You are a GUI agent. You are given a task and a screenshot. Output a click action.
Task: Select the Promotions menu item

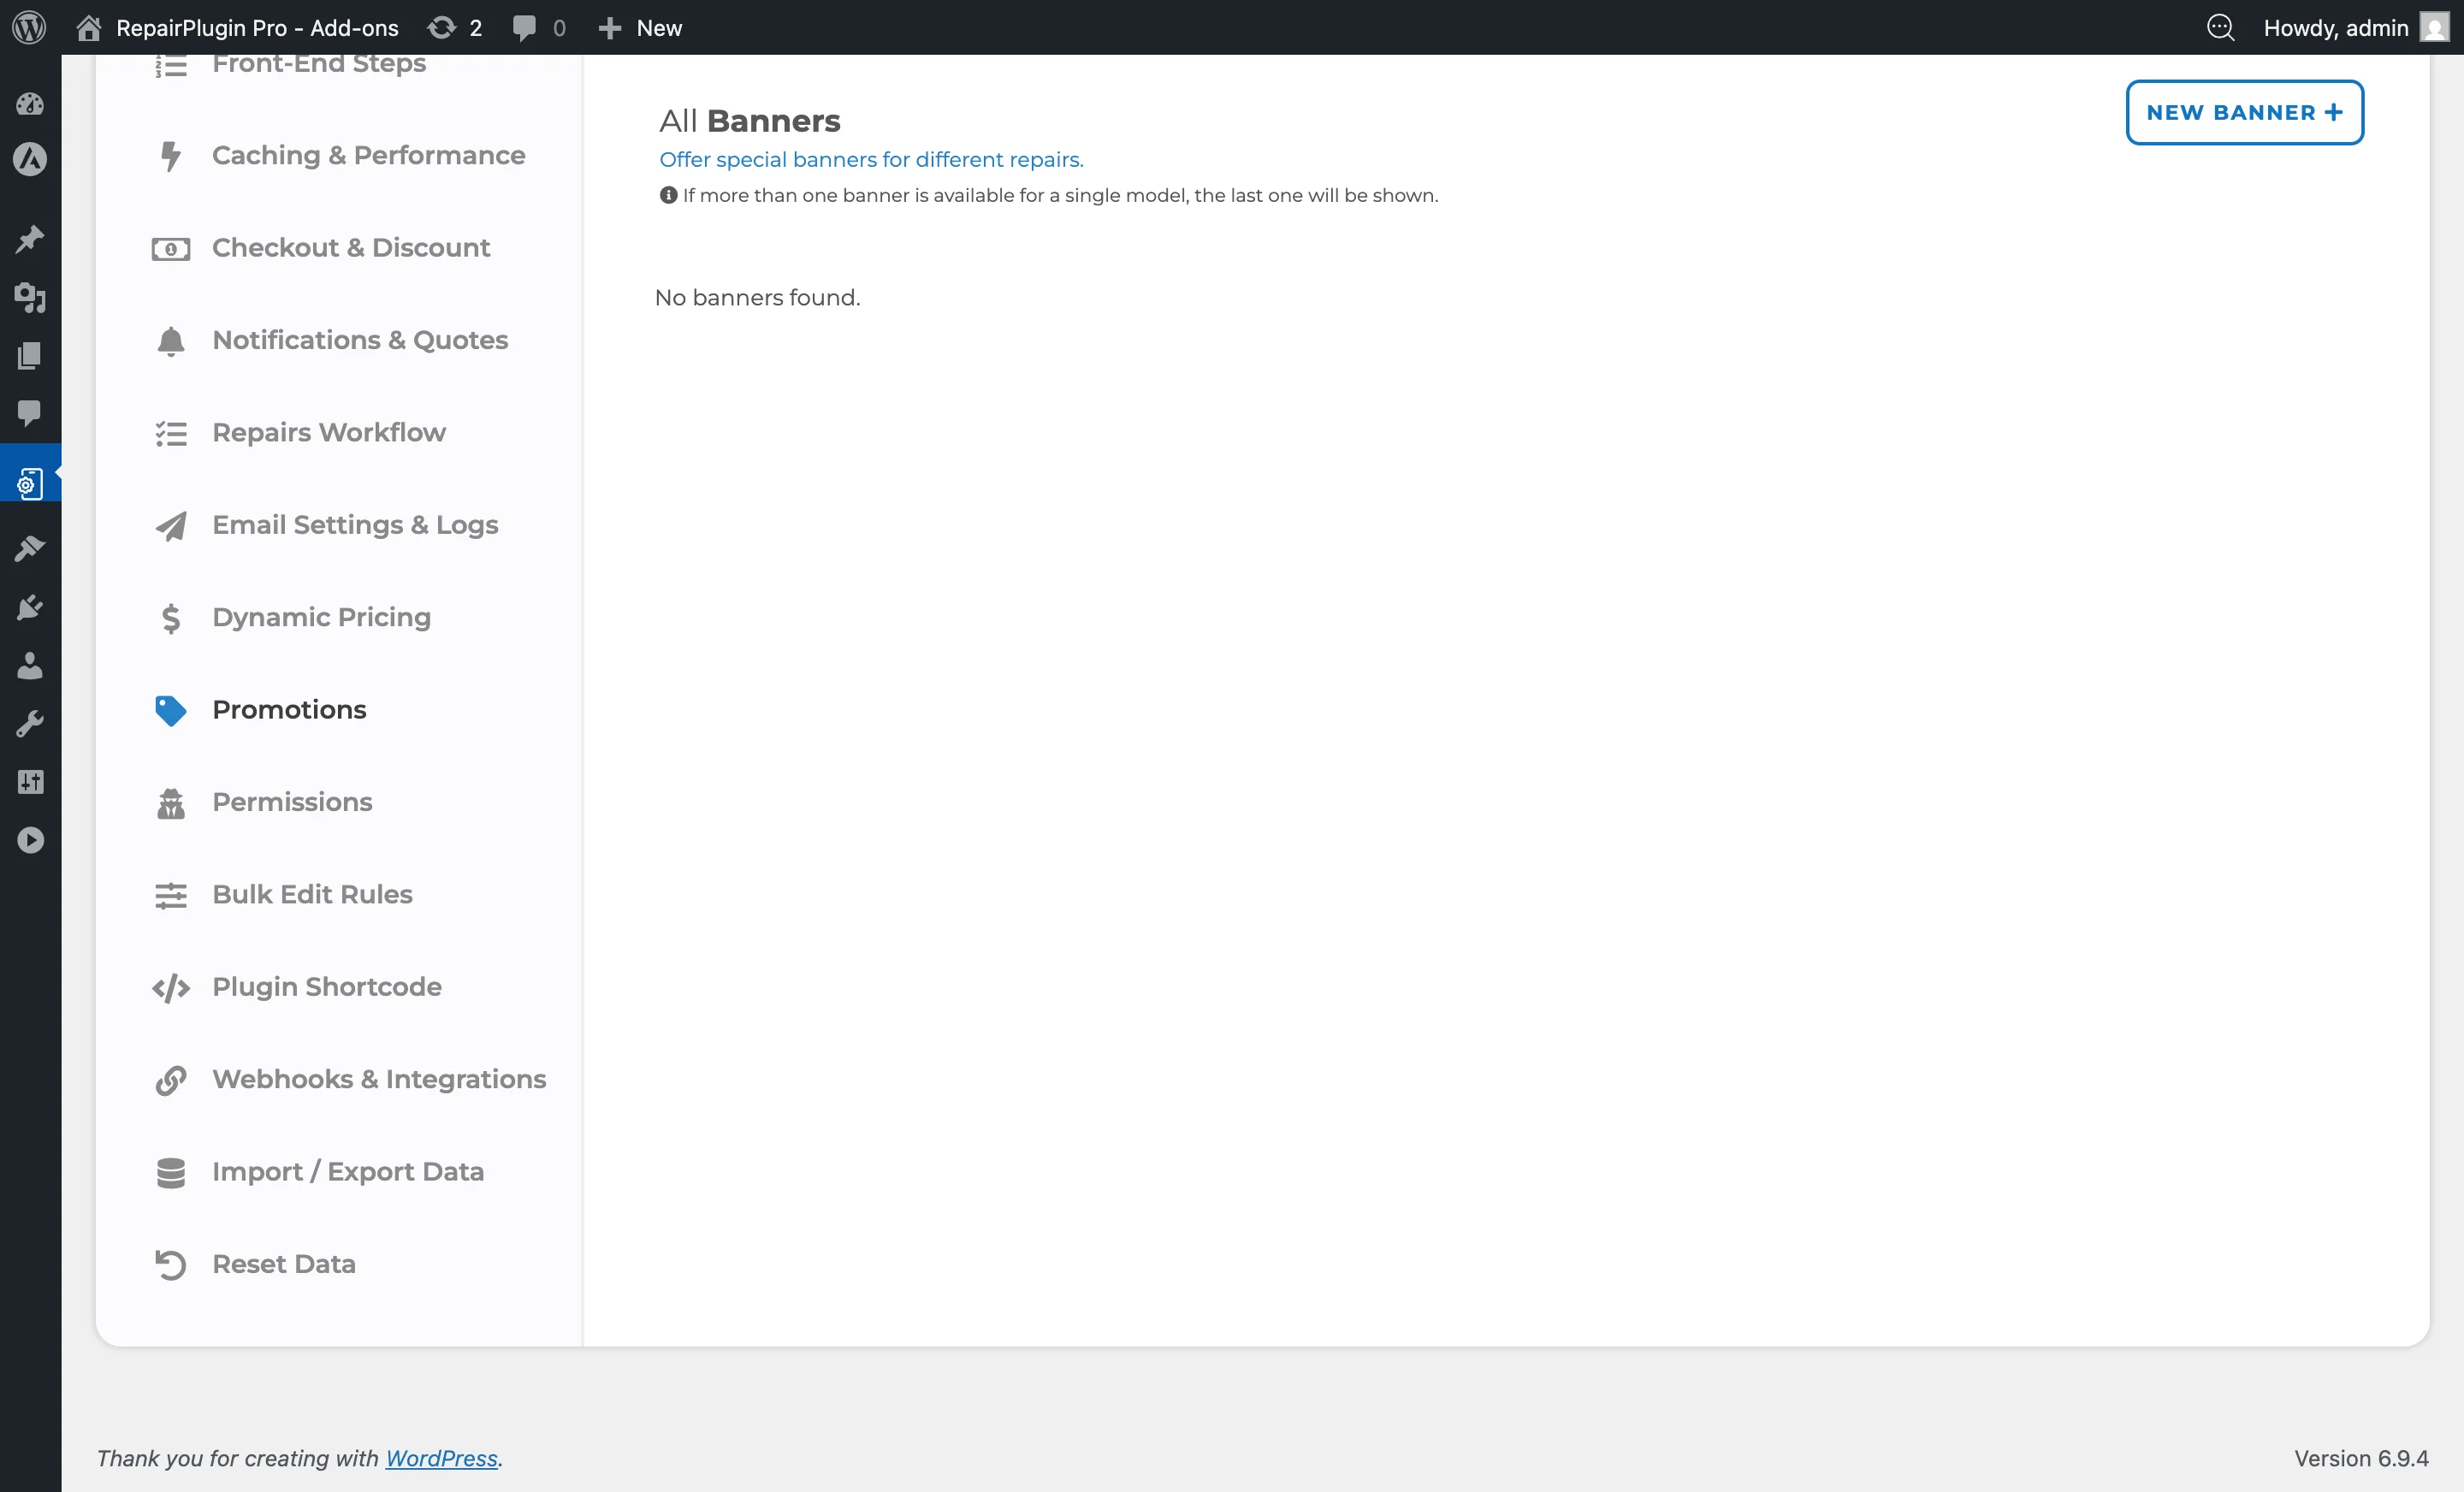click(289, 709)
